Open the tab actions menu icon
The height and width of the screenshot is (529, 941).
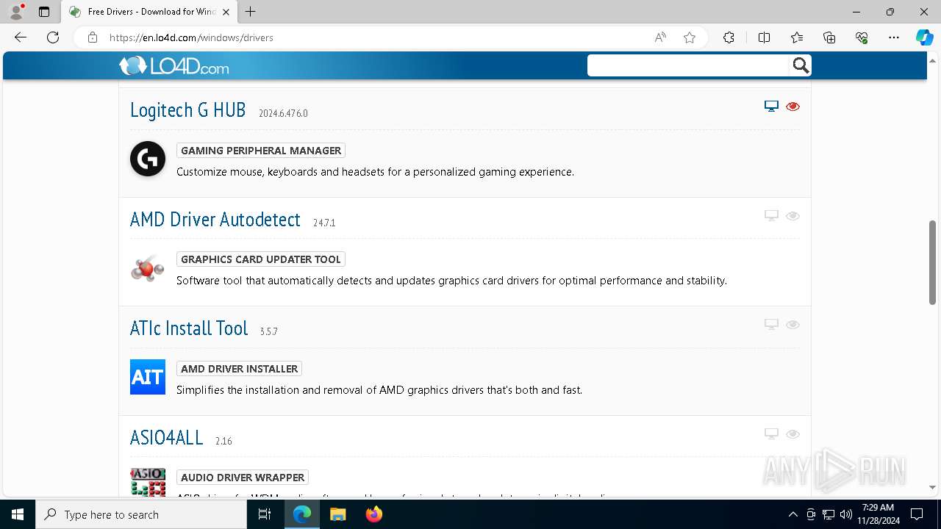pyautogui.click(x=44, y=12)
